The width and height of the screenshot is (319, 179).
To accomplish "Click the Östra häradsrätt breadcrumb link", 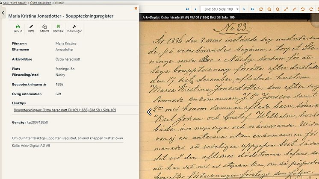I will click(x=41, y=3).
